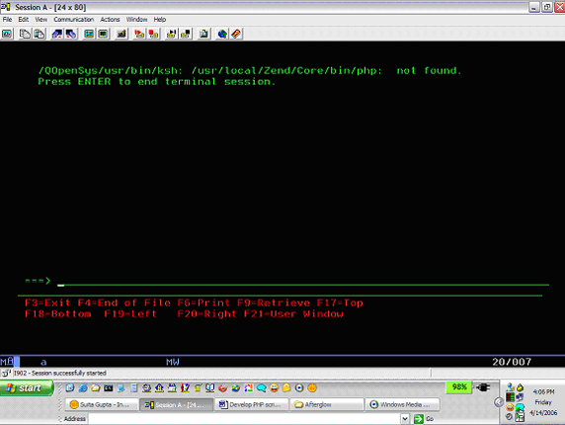This screenshot has width=565, height=425.
Task: Open the Afterglow folder taskbar button
Action: [327, 404]
